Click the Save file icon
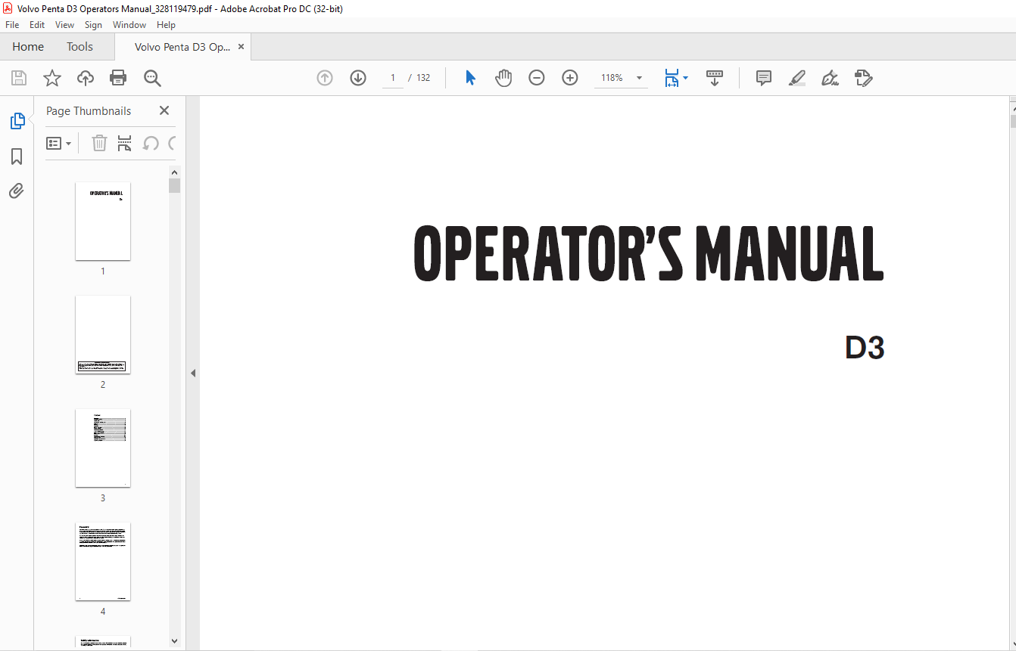The image size is (1016, 651). click(19, 78)
